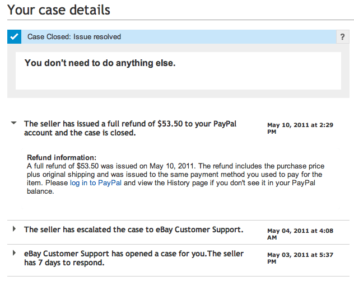Click "You don't need to do anything else" message
The image size is (354, 281).
click(x=100, y=63)
